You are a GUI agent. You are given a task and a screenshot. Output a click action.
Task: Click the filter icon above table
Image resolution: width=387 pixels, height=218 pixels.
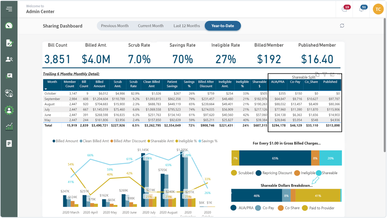pos(325,74)
